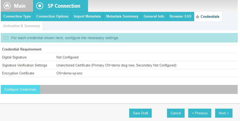Click the star icon on Credentials tab
Screen dimensions: 240x121
coord(198,17)
